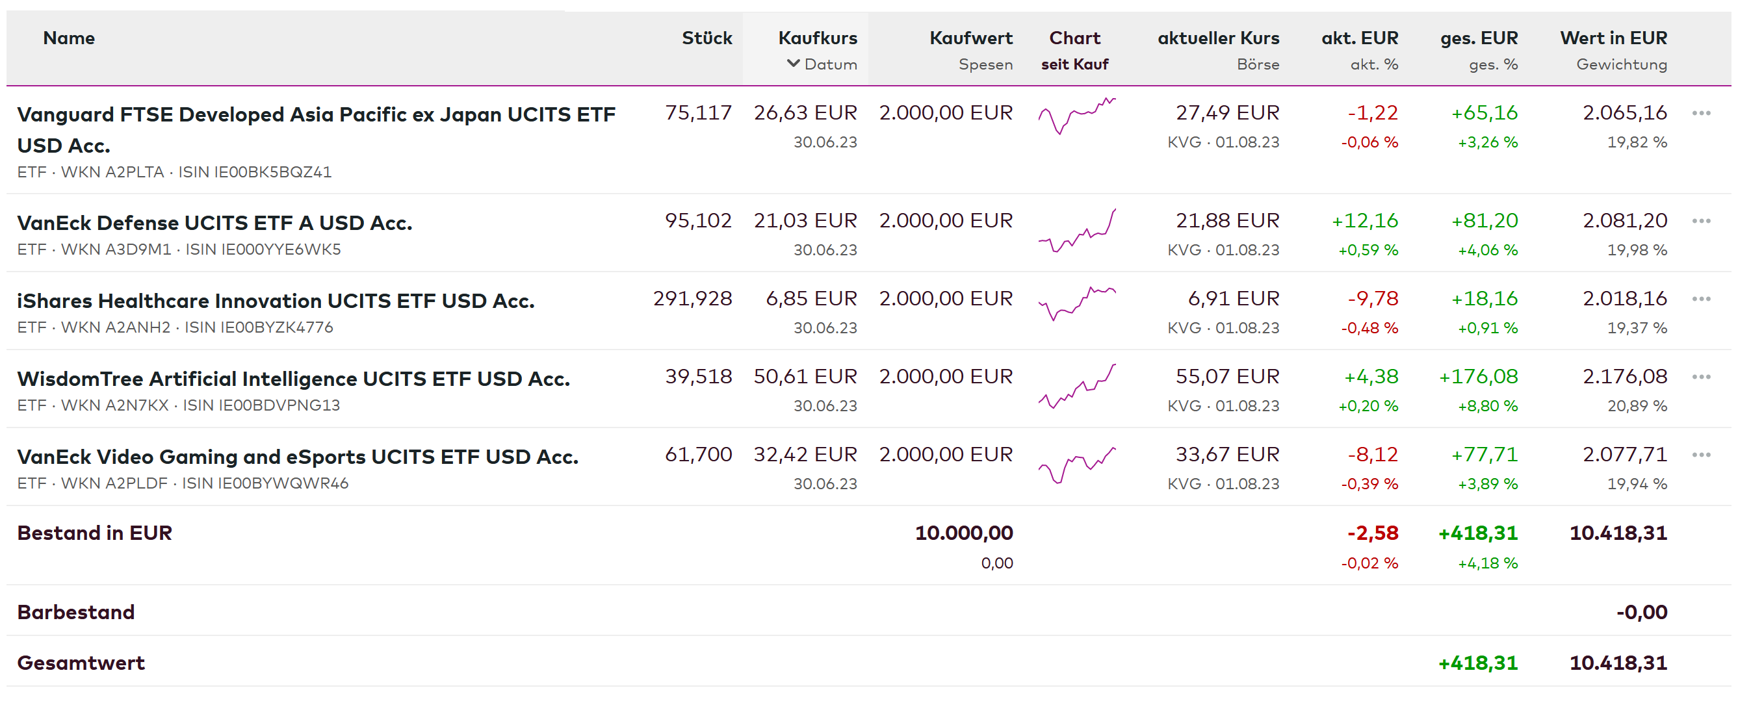1738x701 pixels.
Task: Open iShares Healthcare Innovation ETF link
Action: [276, 301]
